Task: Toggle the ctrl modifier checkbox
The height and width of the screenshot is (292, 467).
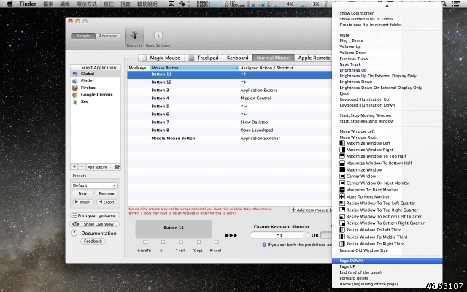Action: (x=181, y=242)
